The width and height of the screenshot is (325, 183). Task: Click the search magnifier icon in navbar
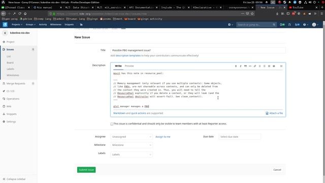click(274, 25)
